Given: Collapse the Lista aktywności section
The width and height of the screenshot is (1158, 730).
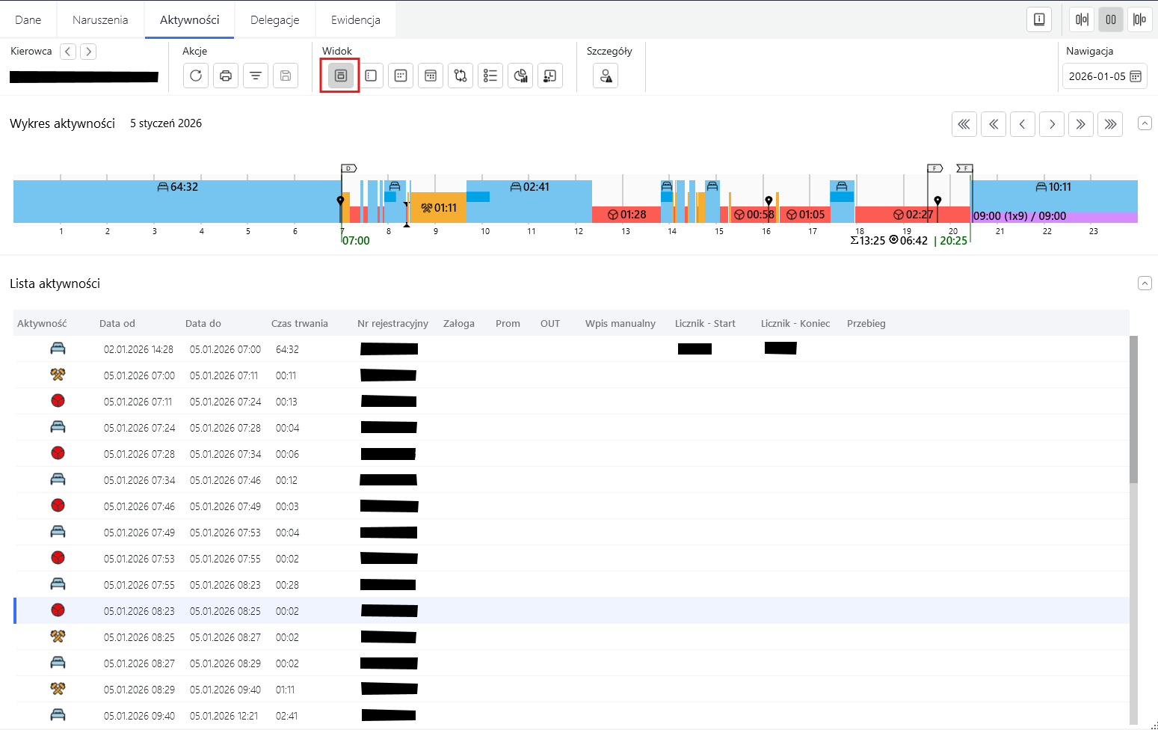Looking at the screenshot, I should click(x=1145, y=283).
